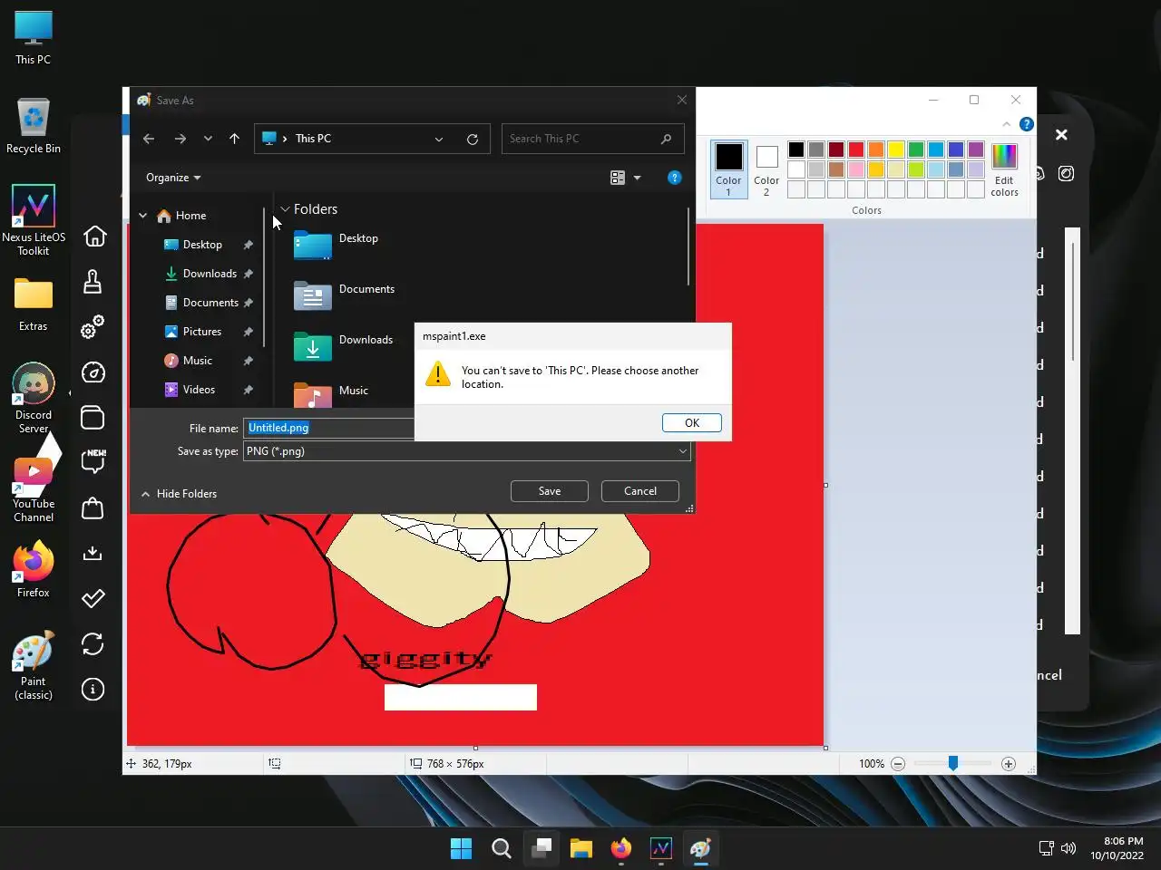Viewport: 1161px width, 870px height.
Task: Zoom in with the plus button in Paint
Action: [x=1009, y=764]
